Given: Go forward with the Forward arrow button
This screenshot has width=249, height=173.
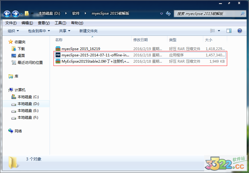Looking at the screenshot, I should coord(16,14).
